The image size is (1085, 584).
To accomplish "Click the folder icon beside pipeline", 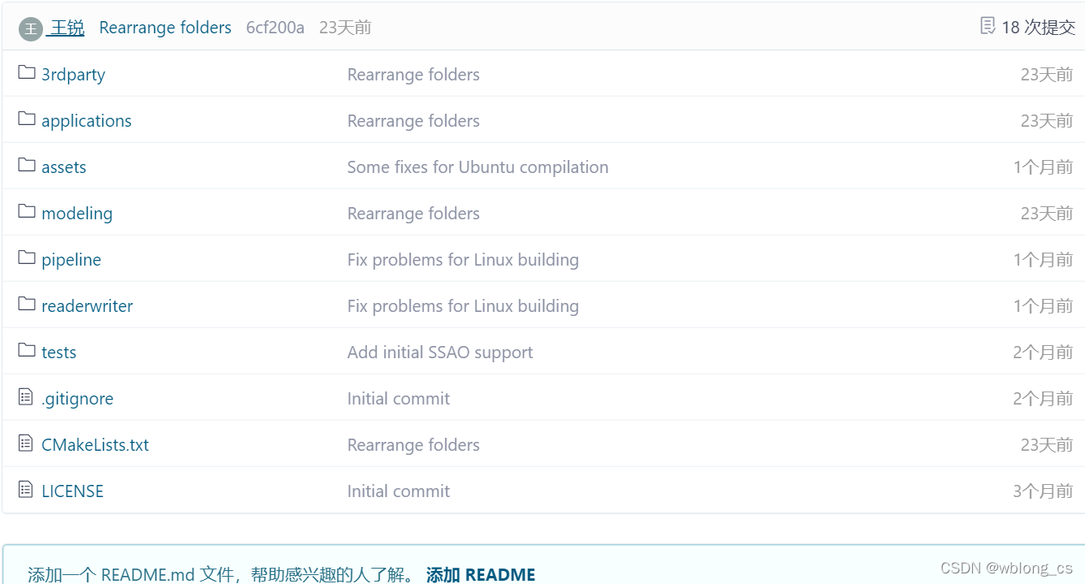I will (24, 259).
